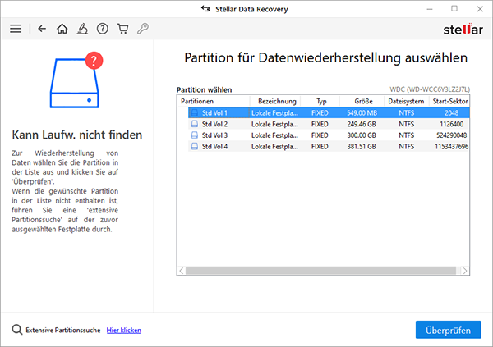Click the 'Hier klicken' link
493x347 pixels.
[x=123, y=330]
